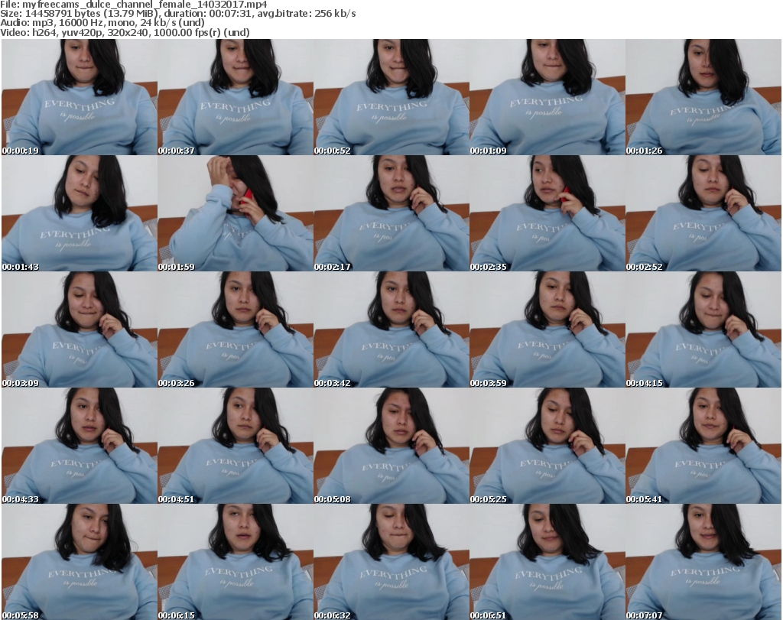Click the thumbnail stamped 00:03:42
This screenshot has width=783, height=620.
(x=391, y=329)
